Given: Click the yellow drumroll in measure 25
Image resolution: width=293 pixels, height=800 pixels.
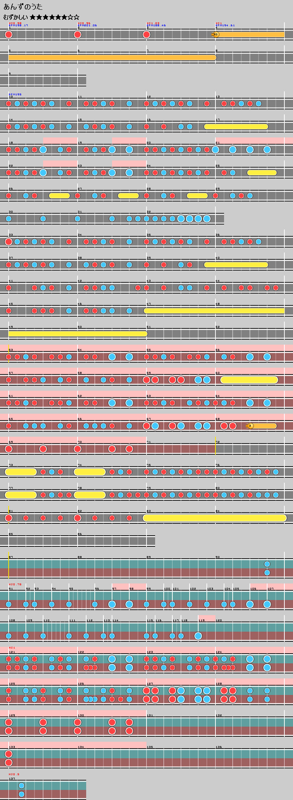Looking at the screenshot, I should (x=262, y=173).
